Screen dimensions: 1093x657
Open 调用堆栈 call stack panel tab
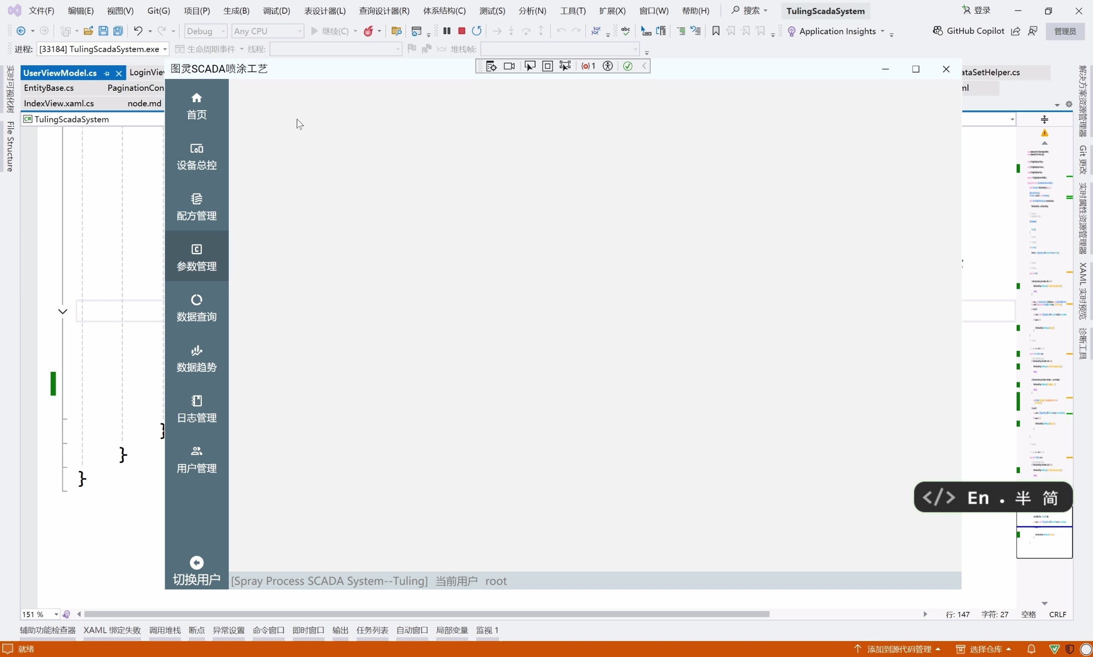click(165, 630)
